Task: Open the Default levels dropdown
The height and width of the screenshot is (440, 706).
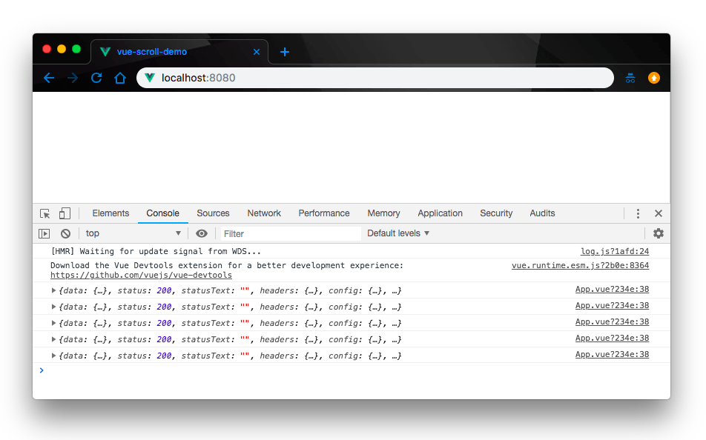Action: click(398, 233)
